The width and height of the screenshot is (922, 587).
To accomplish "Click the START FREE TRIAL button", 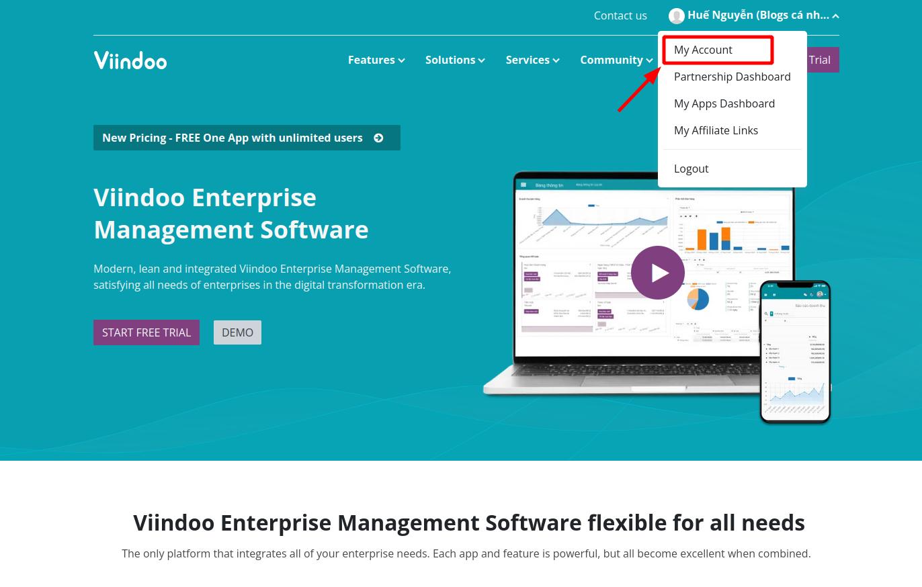I will pos(146,332).
